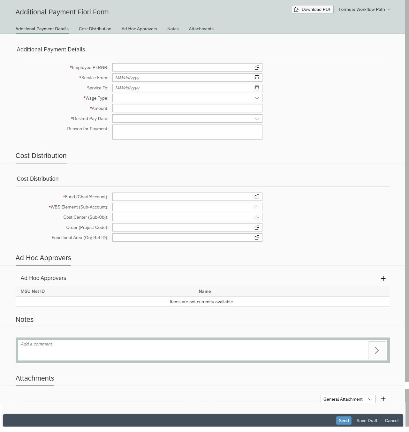Open value help for Order (Project Code)
Screen dimensions: 409x432
(257, 227)
